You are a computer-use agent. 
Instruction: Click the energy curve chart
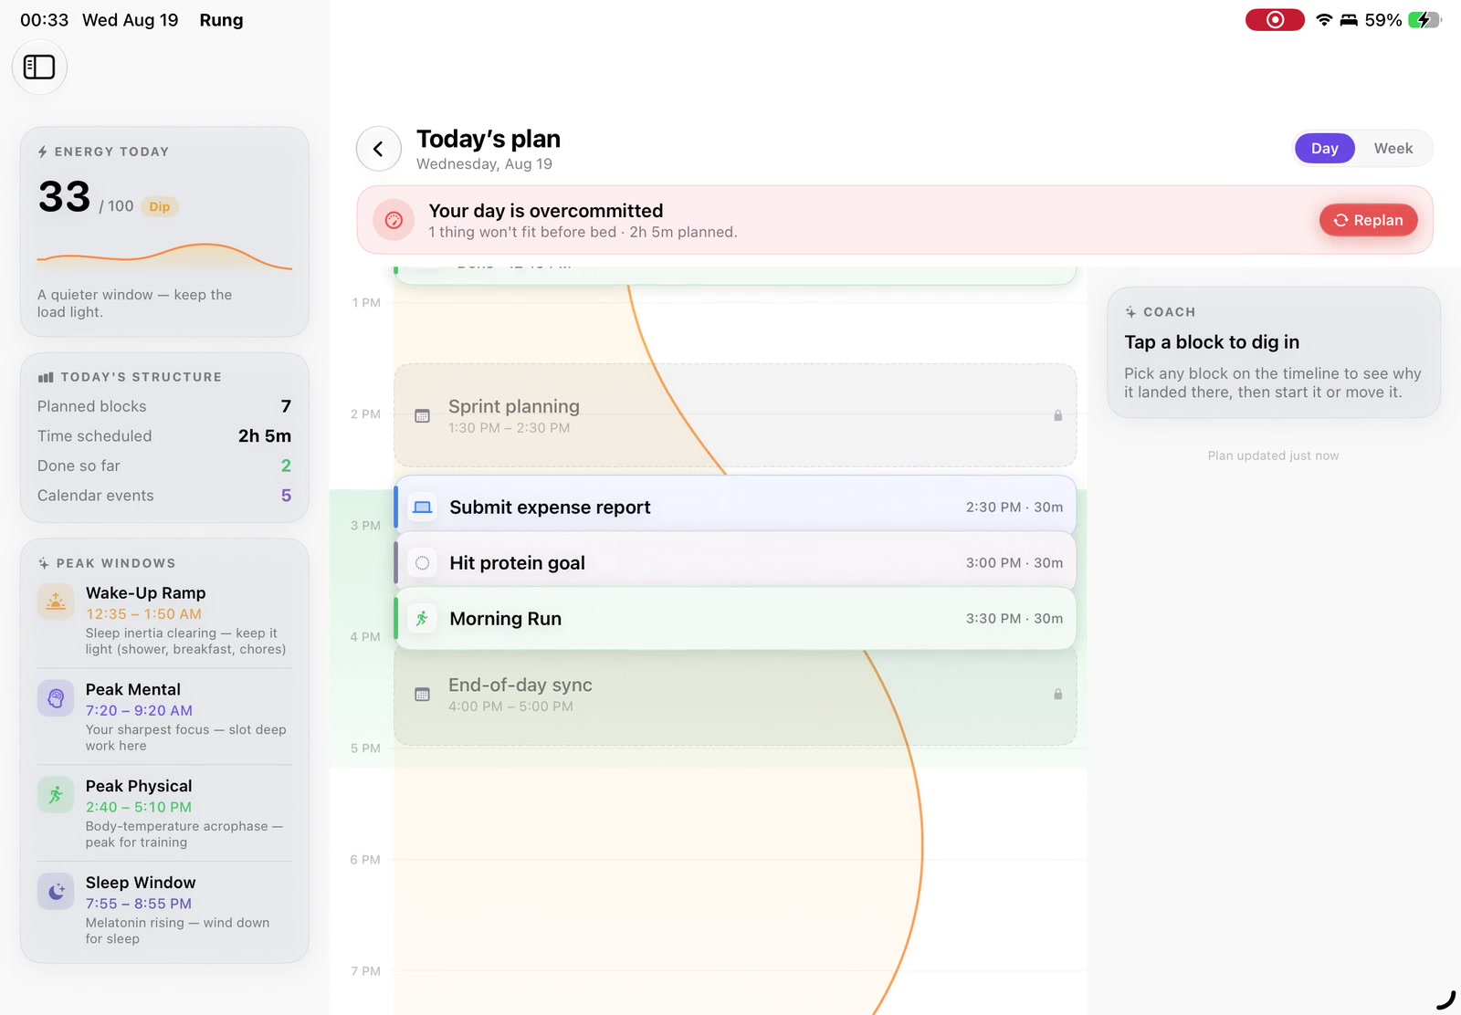coord(164,256)
